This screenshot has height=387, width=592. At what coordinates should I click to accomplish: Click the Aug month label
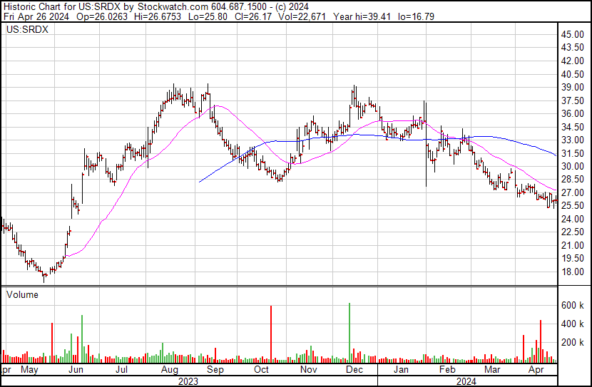(170, 370)
